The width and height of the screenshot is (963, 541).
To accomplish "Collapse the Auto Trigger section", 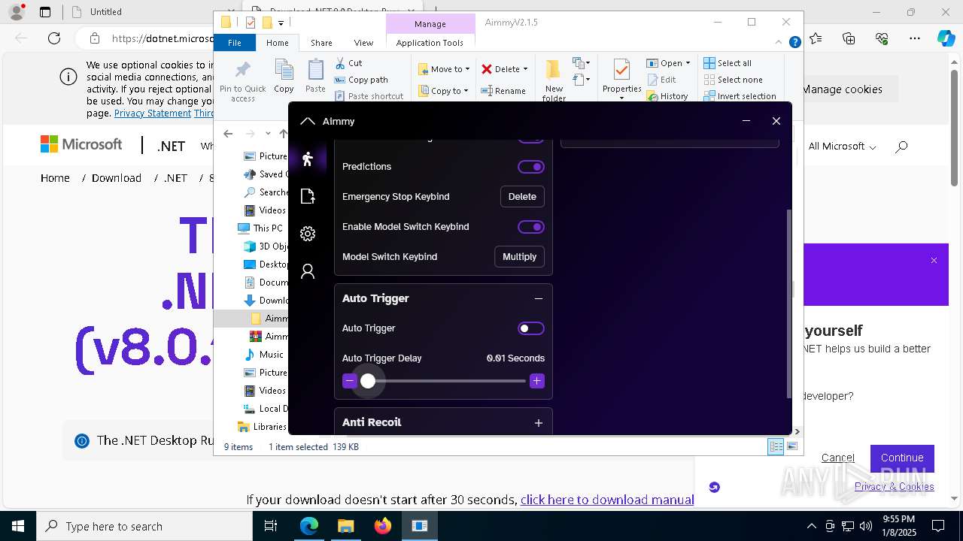I will pyautogui.click(x=538, y=298).
